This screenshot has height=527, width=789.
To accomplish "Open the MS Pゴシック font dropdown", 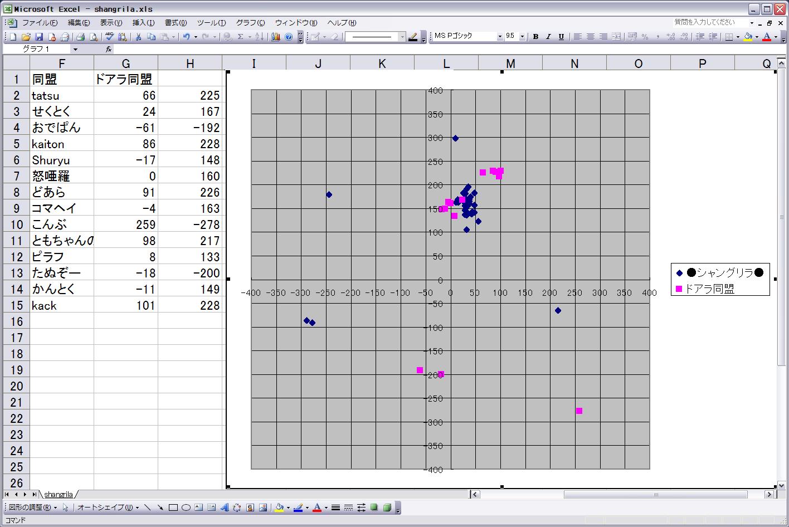I will click(x=500, y=37).
